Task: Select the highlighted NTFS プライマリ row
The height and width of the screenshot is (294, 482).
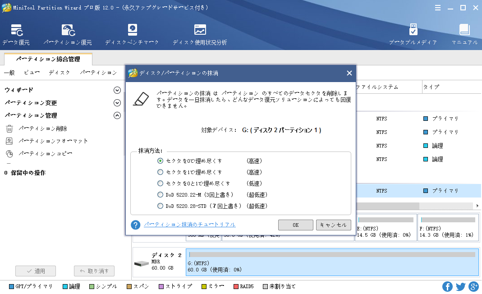Action: pos(419,191)
